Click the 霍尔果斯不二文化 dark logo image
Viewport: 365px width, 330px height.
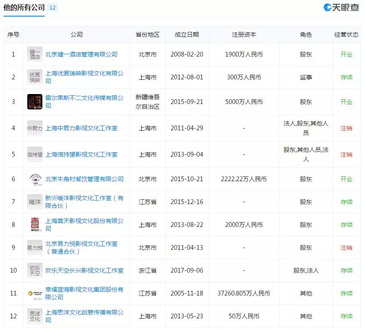35,102
